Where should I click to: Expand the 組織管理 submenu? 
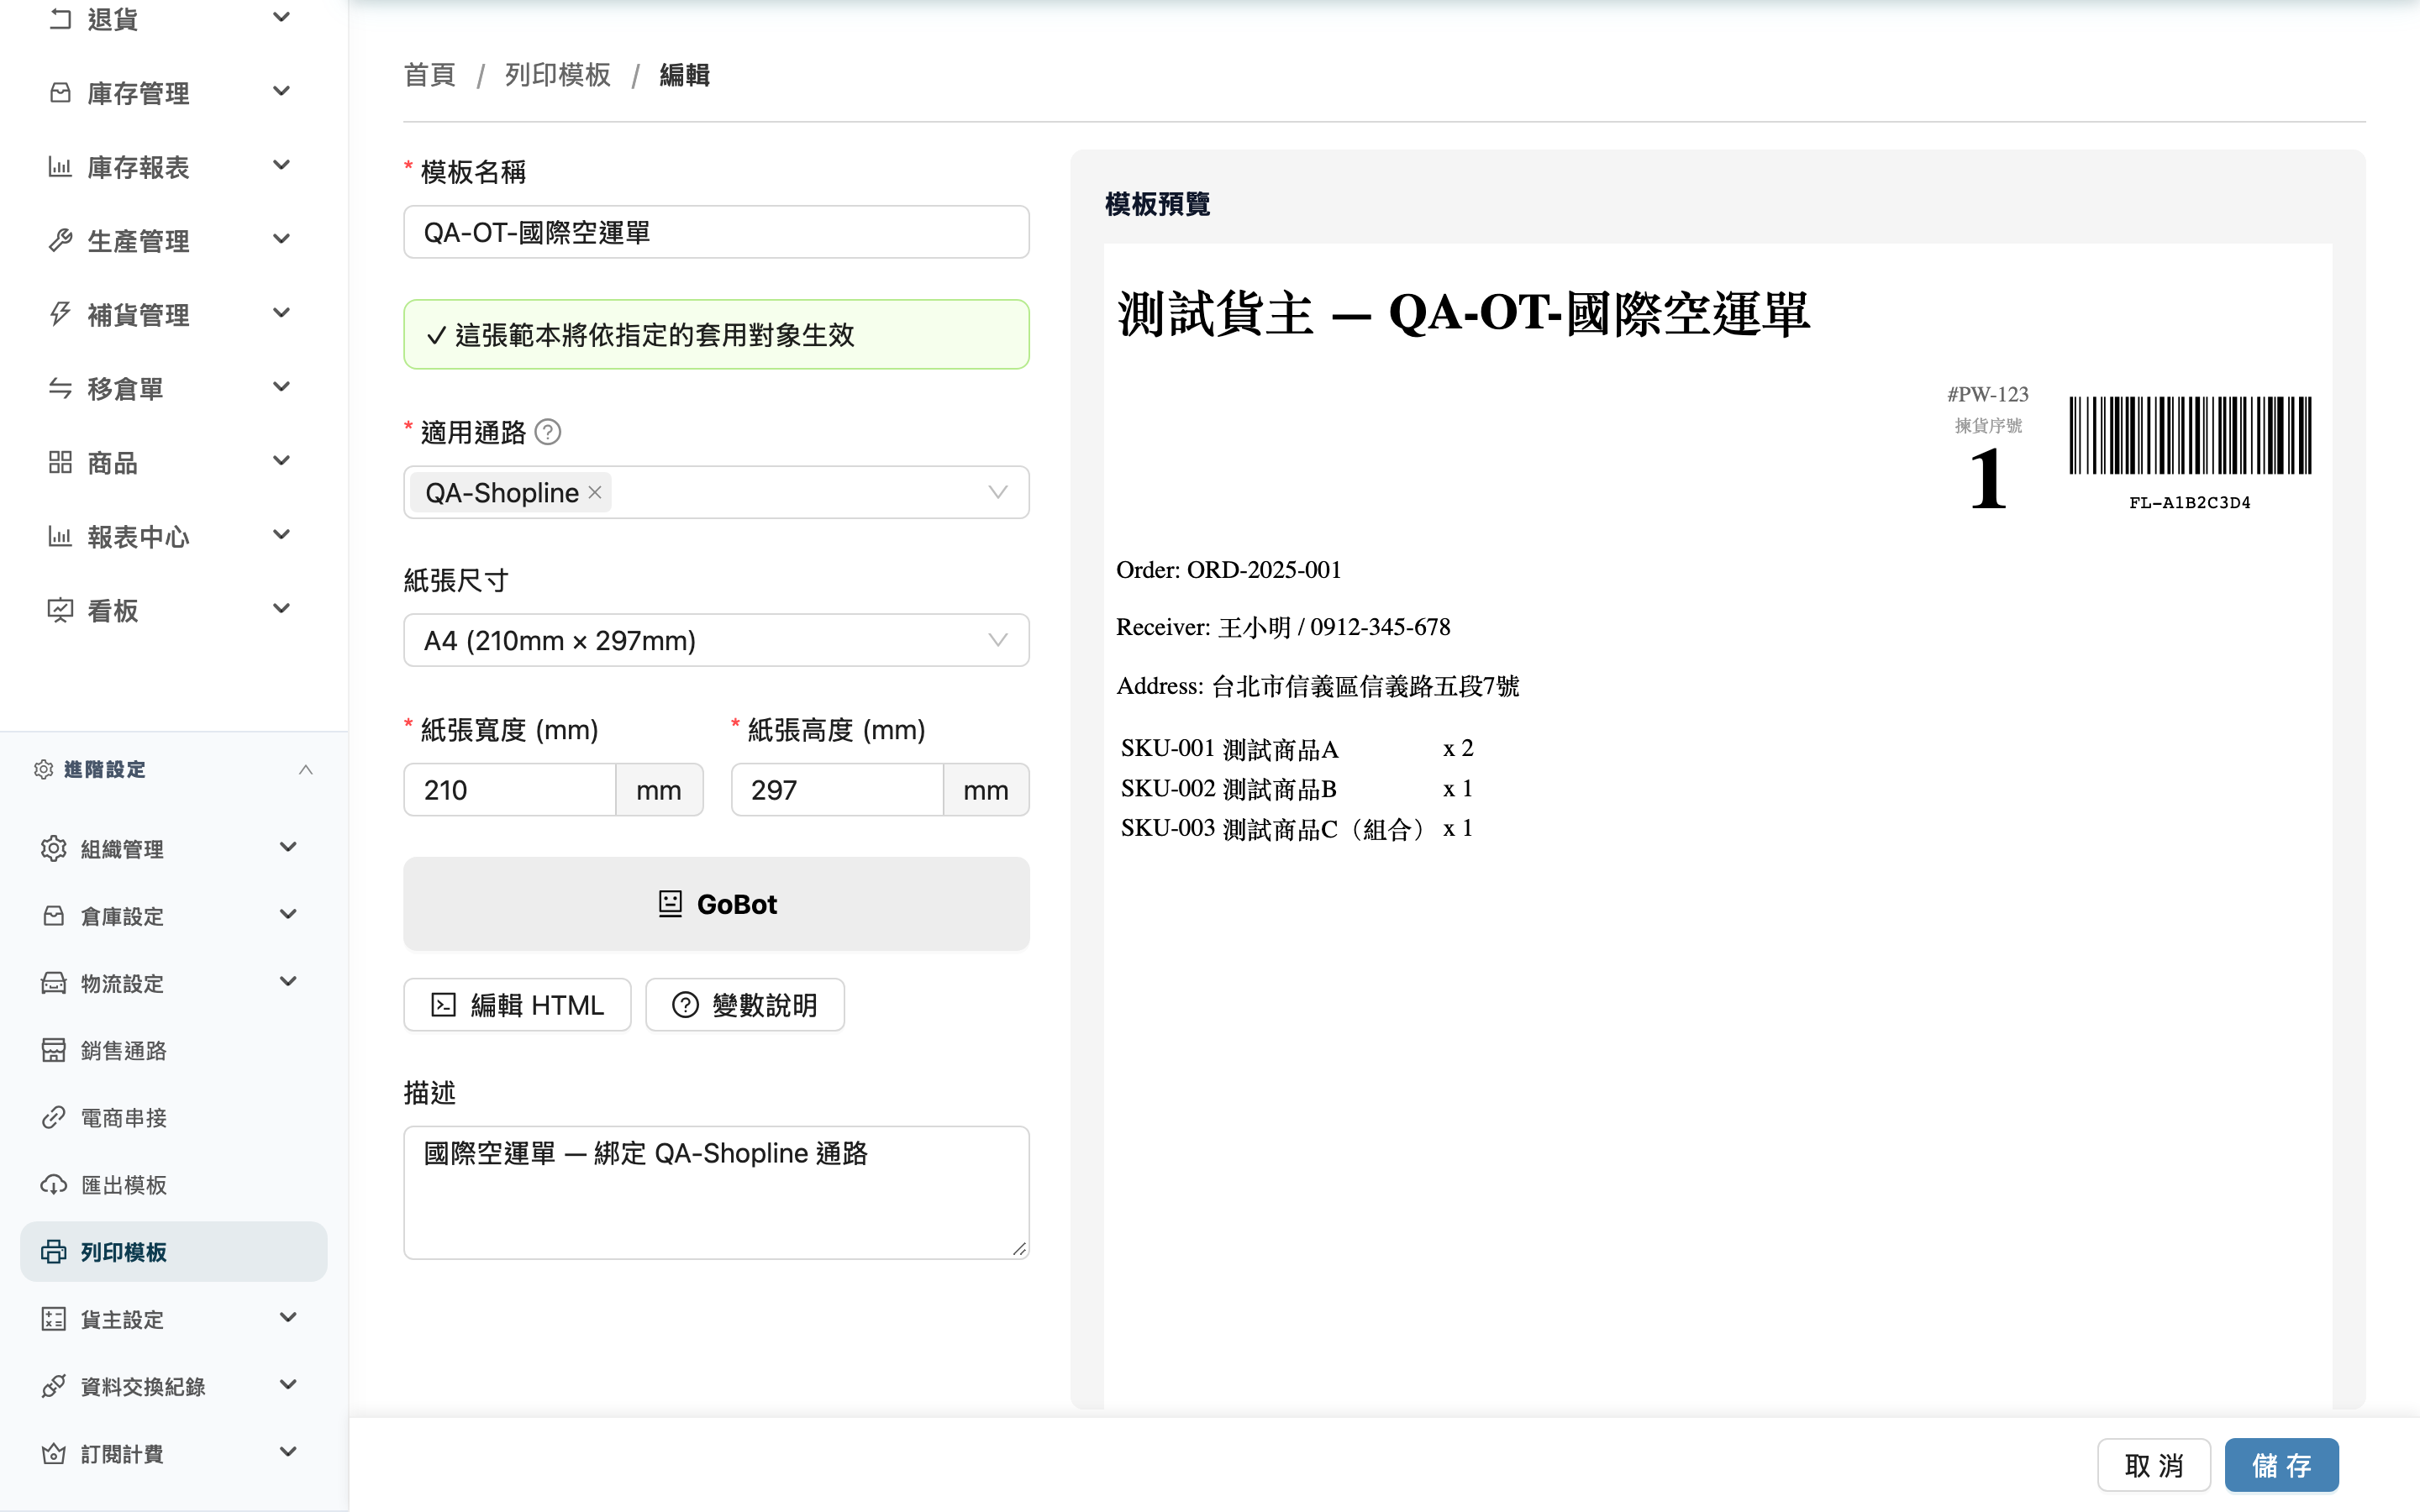(288, 848)
